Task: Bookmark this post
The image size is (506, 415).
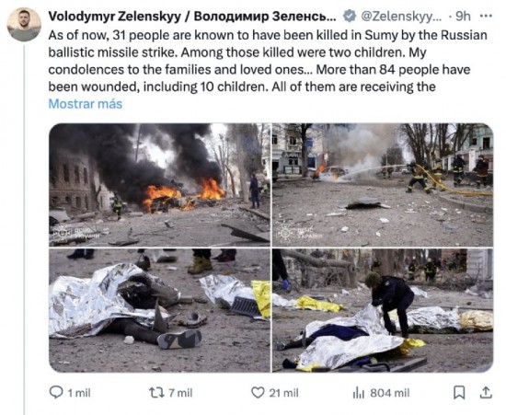Action: tap(459, 393)
